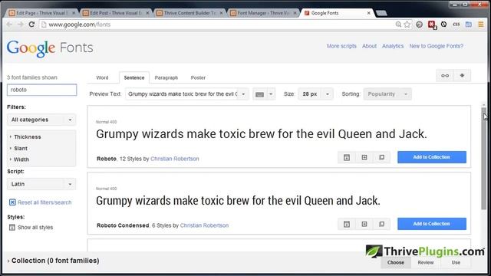Click the font search field containing roboto
Viewport: 491px width, 276px height.
(41, 90)
